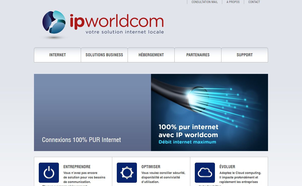Click the gear icon beside Optimiser
Viewport: 302px width, 186px height.
(127, 173)
